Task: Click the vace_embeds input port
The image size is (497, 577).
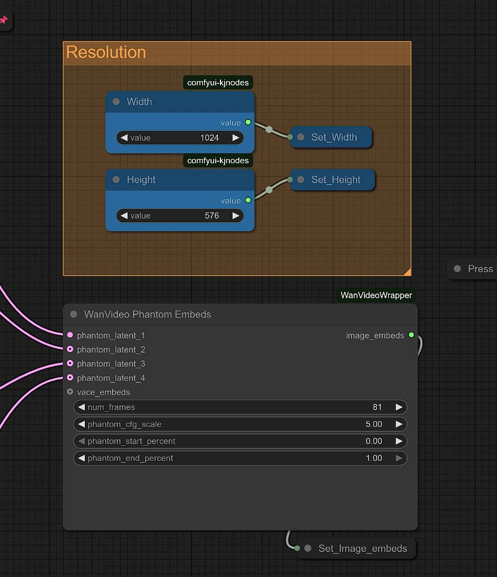Action: [x=70, y=392]
